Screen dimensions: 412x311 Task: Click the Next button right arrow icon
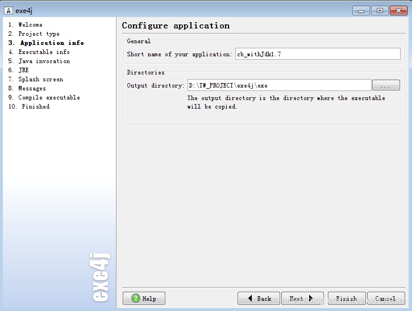coord(311,298)
